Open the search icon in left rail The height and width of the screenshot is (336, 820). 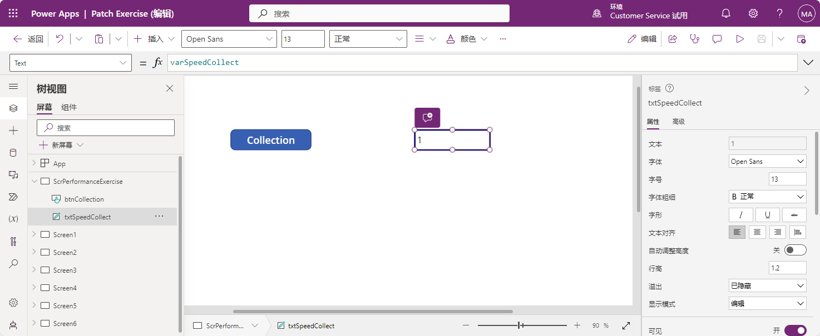point(13,264)
